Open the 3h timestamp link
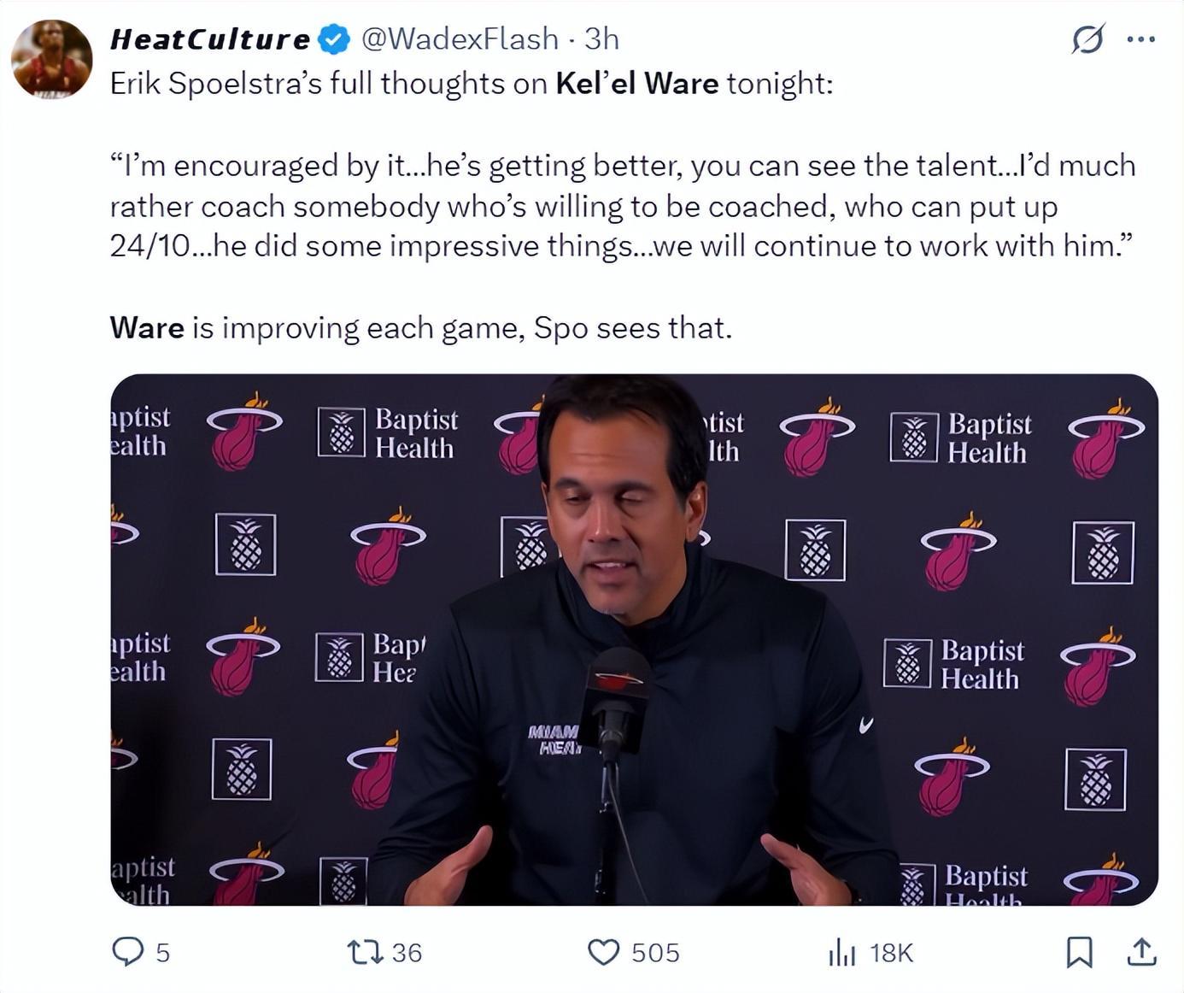Viewport: 1184px width, 993px height. [x=601, y=39]
